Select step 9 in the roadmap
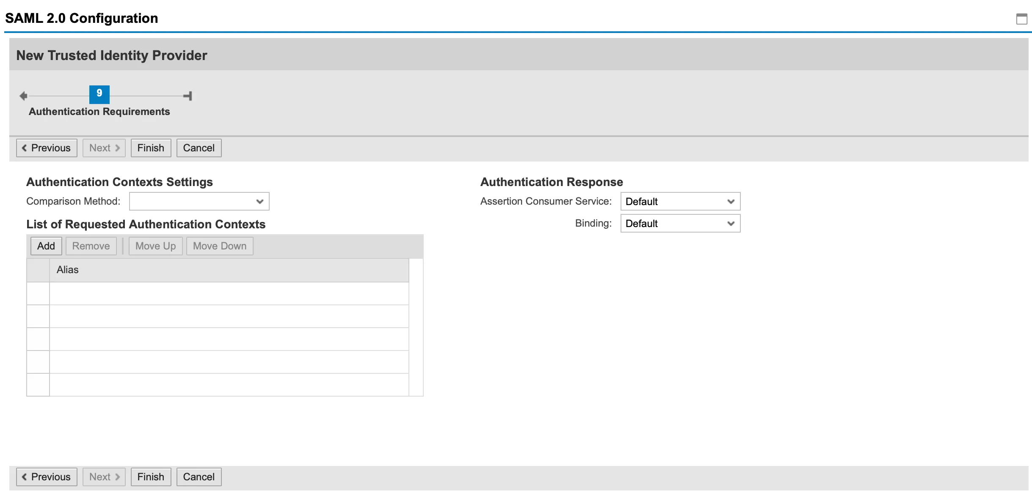Screen dimensions: 1032x504 (99, 94)
